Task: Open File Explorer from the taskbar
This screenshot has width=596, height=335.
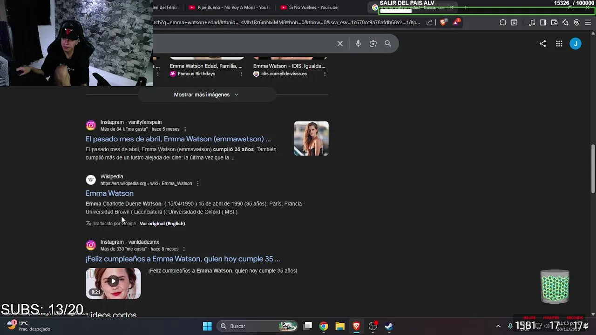Action: tap(340, 326)
